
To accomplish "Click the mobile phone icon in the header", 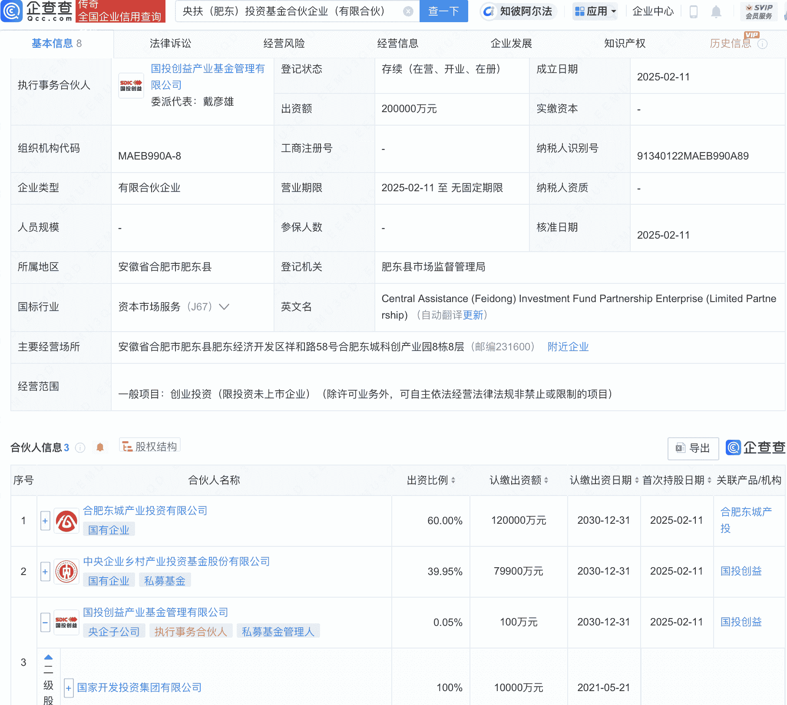I will [694, 12].
